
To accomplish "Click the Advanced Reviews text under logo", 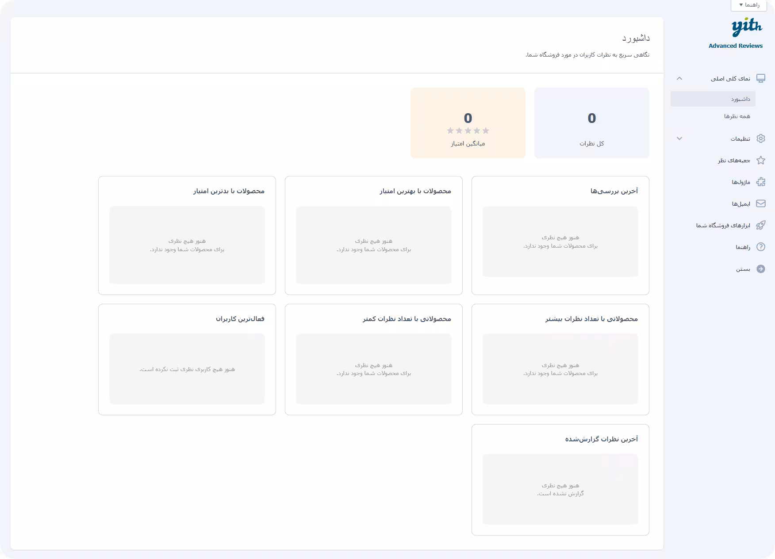I will [x=736, y=46].
